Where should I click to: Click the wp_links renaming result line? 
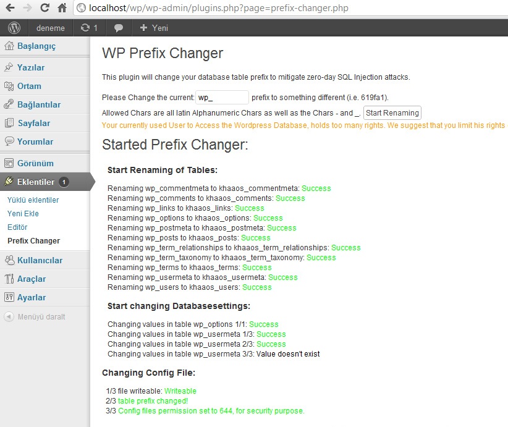tap(185, 208)
